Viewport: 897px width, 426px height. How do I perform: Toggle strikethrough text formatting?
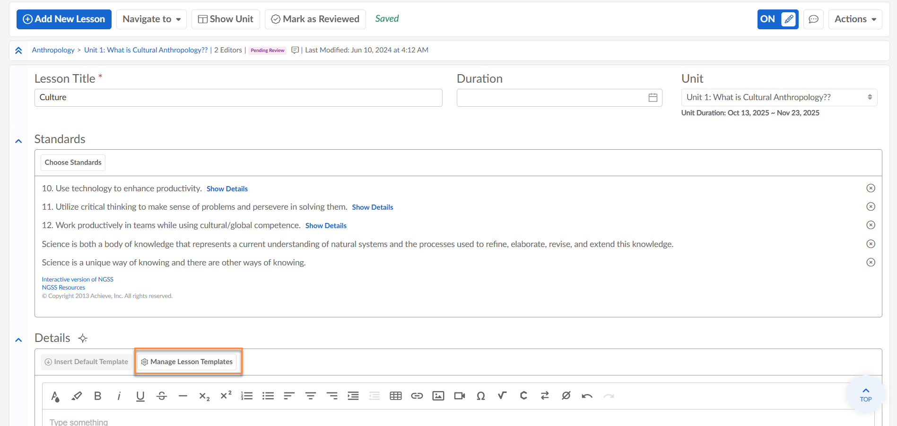point(162,396)
